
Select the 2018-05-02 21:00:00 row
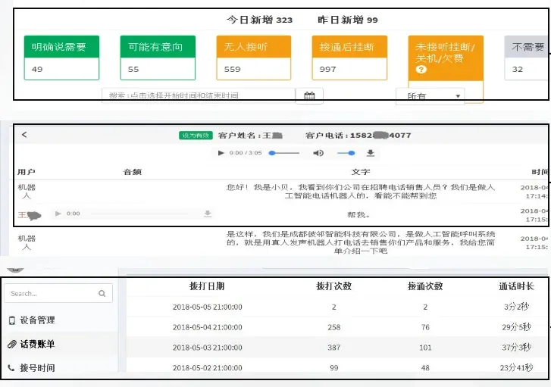pyautogui.click(x=337, y=368)
